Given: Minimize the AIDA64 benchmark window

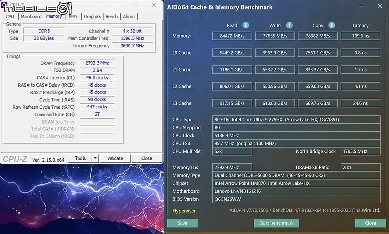Looking at the screenshot, I should tap(361, 6).
